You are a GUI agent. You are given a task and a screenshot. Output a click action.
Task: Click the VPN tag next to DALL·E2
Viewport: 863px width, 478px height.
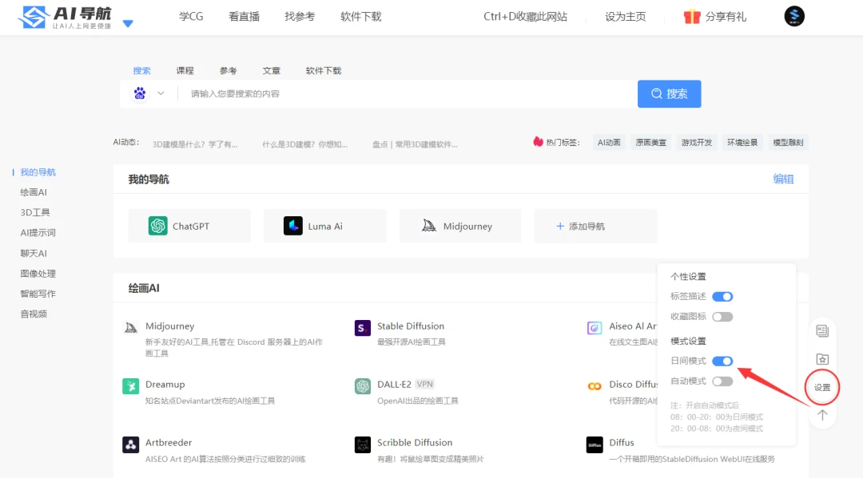(424, 384)
